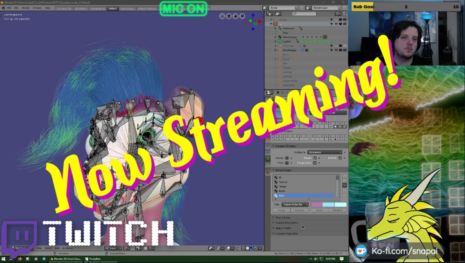This screenshot has height=263, width=465.
Task: Select the IK bone group
Action: [x=304, y=177]
